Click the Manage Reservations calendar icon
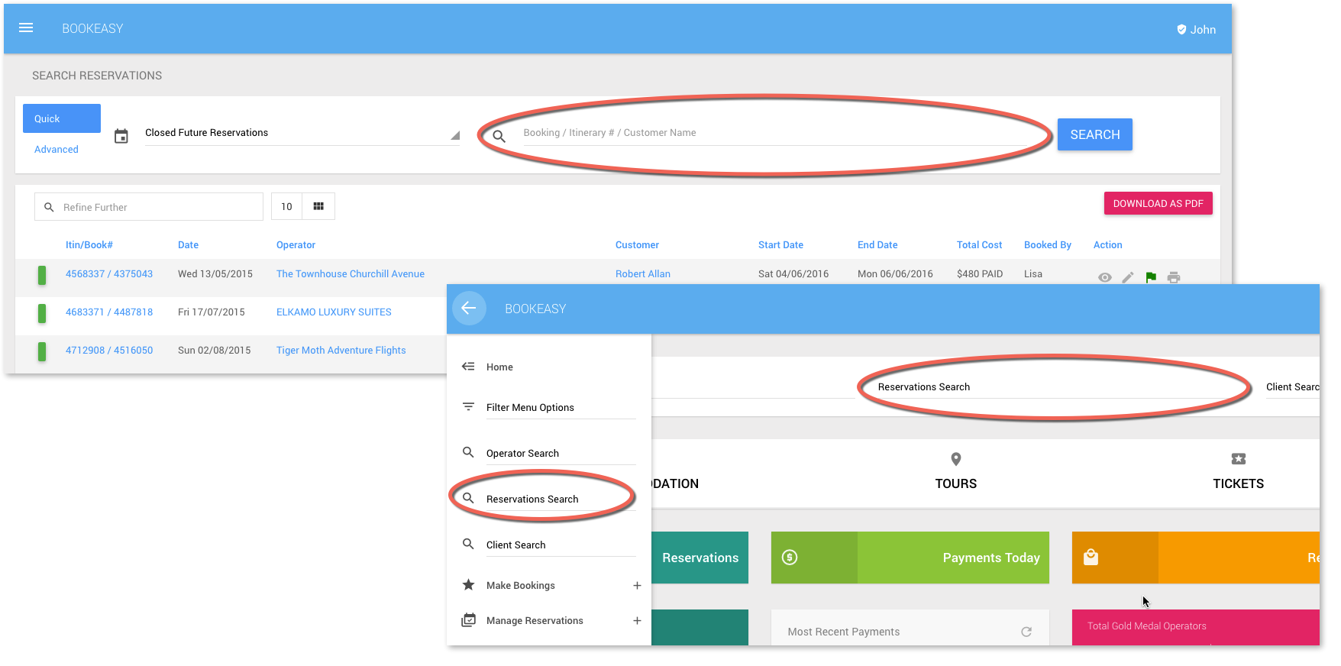 (468, 620)
